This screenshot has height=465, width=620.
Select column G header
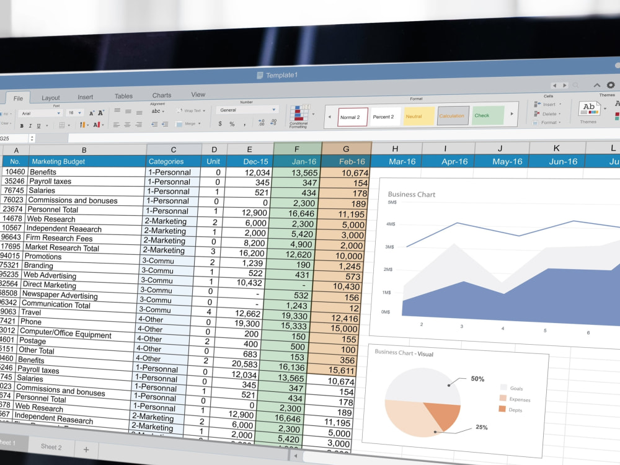[347, 149]
